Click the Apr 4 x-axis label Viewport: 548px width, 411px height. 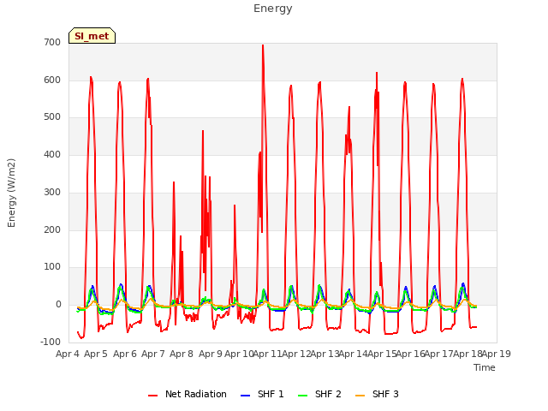coord(68,354)
